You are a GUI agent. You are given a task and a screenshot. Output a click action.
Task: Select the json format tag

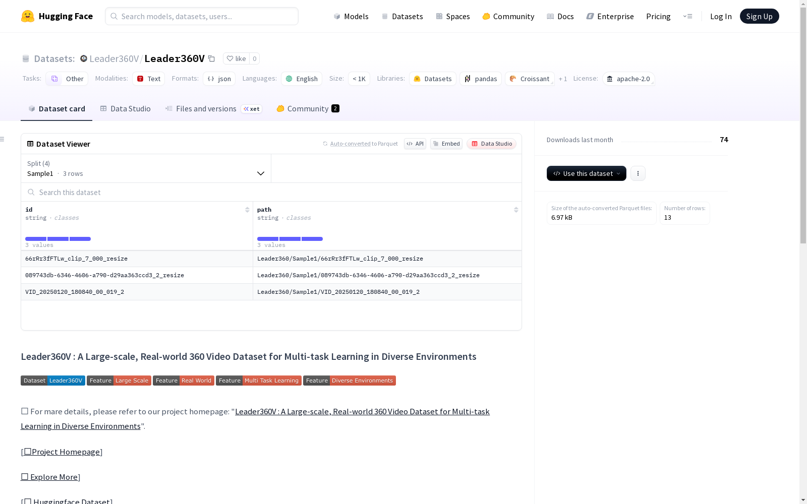(219, 79)
